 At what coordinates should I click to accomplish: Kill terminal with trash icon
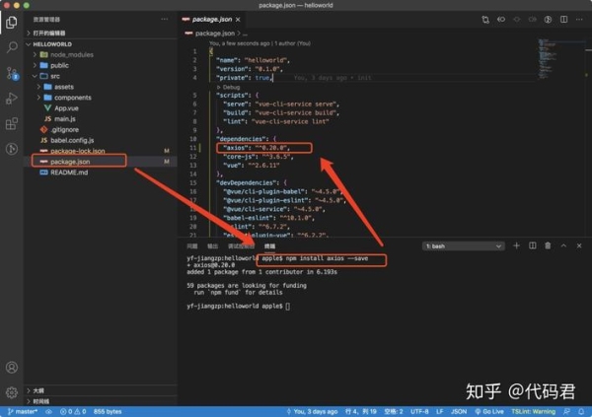tap(548, 246)
